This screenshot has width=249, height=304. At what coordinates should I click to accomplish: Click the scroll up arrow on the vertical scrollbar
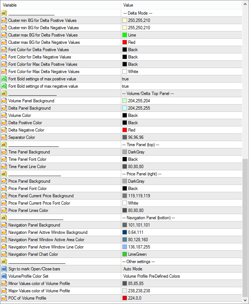(245, 4)
